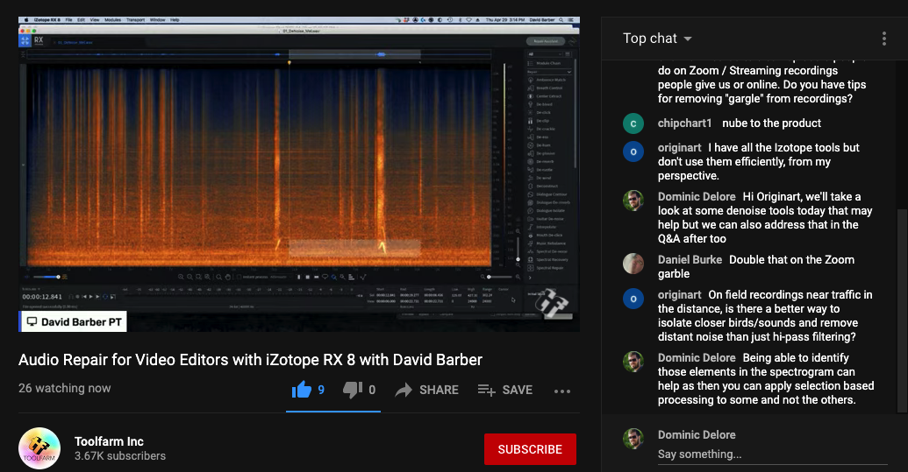
Task: Open the All module filter dropdown
Action: pos(544,54)
